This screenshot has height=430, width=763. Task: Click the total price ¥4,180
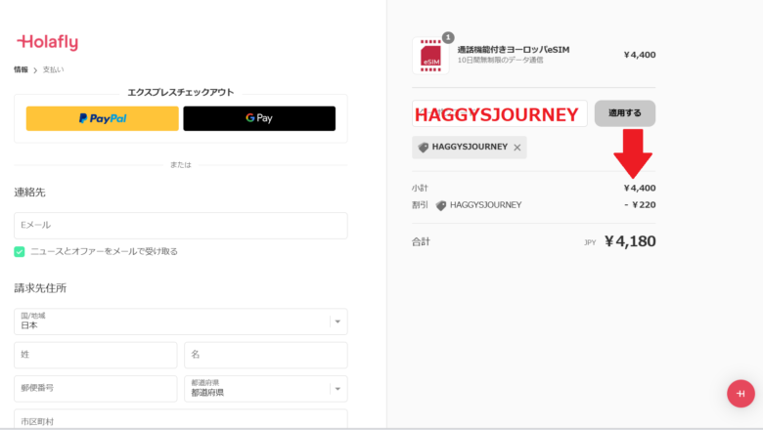point(630,241)
